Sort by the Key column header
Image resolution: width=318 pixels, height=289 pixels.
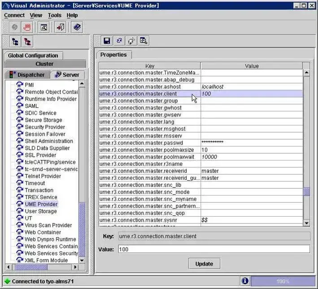pyautogui.click(x=150, y=66)
